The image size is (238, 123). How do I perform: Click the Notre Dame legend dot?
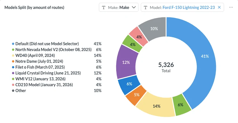13,61
